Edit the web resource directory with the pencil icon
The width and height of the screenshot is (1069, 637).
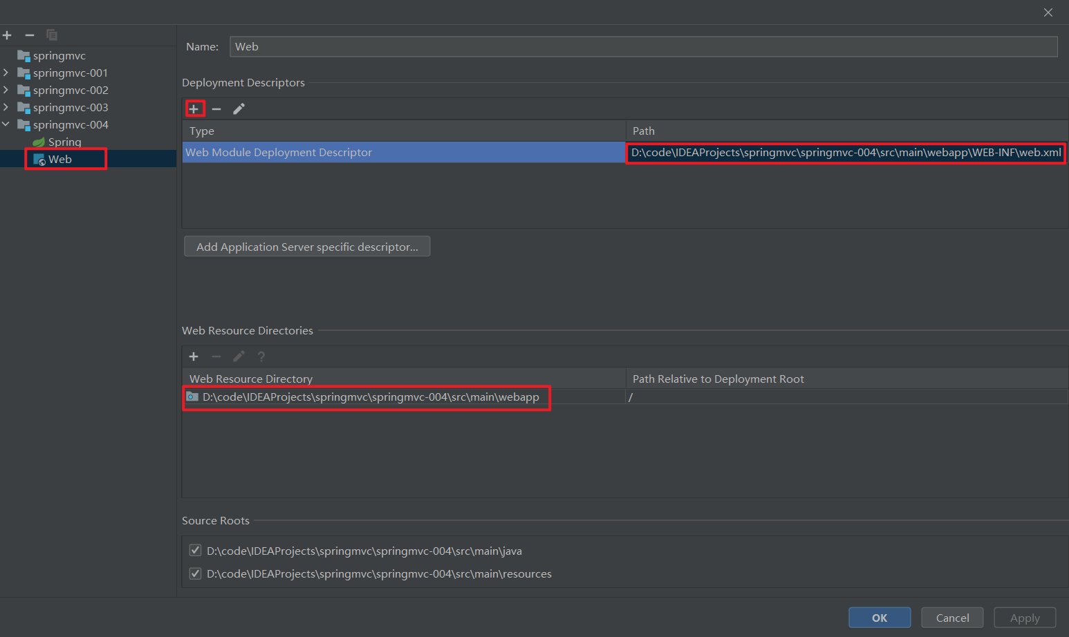tap(239, 356)
